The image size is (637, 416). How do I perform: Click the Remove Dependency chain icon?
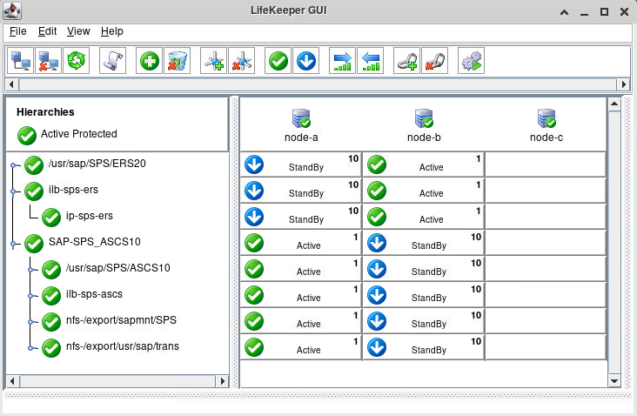435,61
